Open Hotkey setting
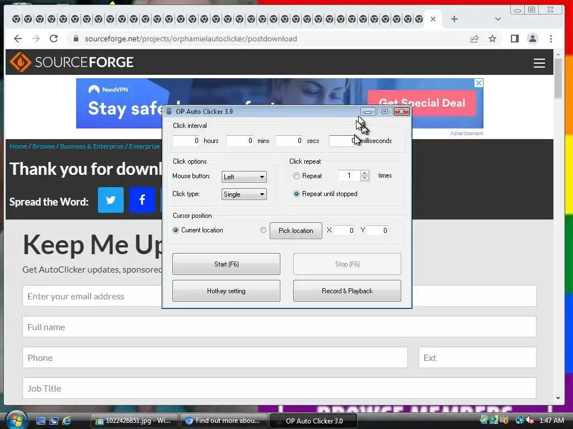Image resolution: width=573 pixels, height=429 pixels. coord(226,290)
